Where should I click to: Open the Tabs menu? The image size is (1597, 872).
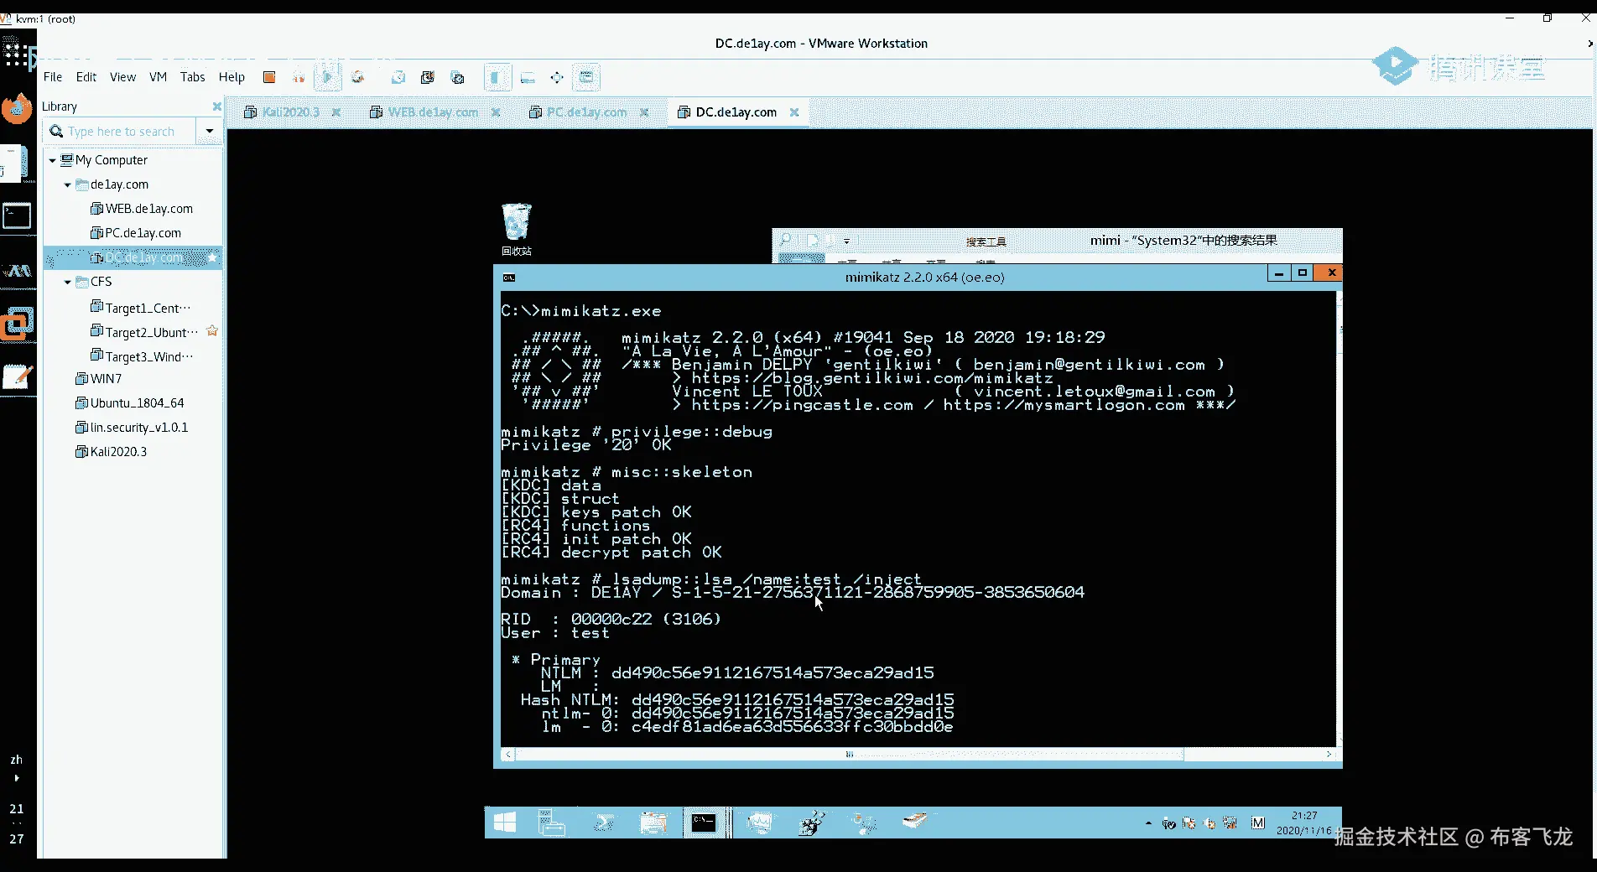(192, 77)
